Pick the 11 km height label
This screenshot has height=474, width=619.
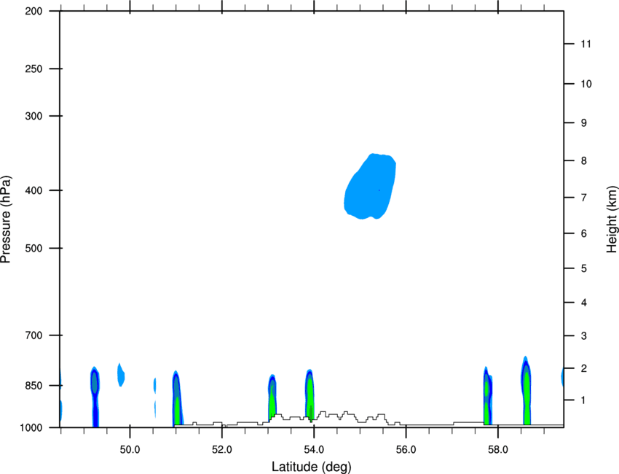586,44
